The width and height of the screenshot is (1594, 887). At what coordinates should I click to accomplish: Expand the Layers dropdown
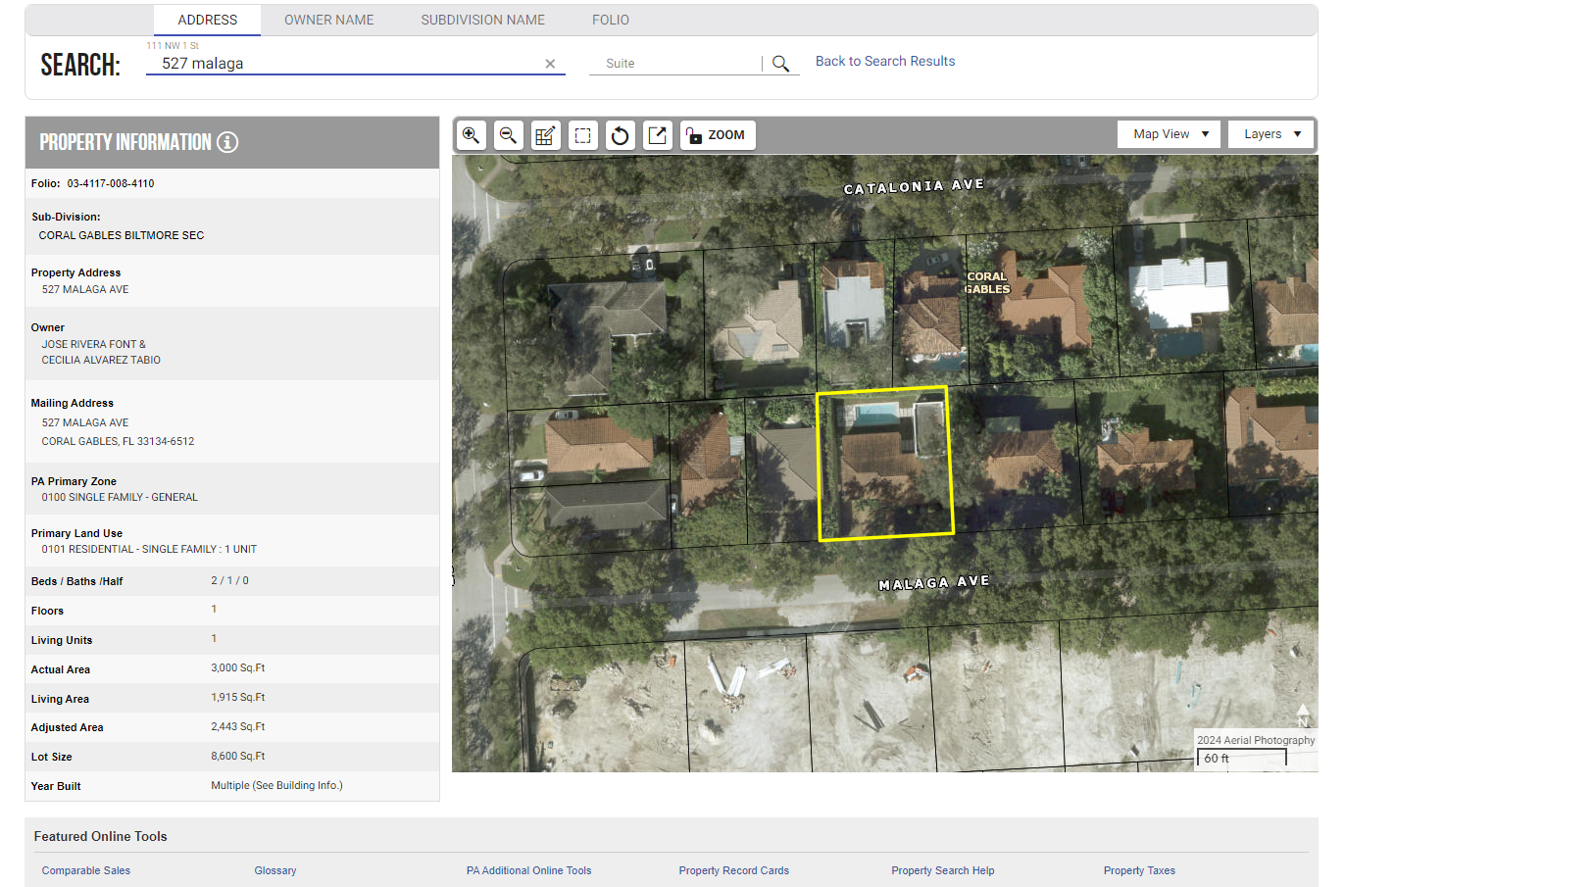(x=1271, y=134)
